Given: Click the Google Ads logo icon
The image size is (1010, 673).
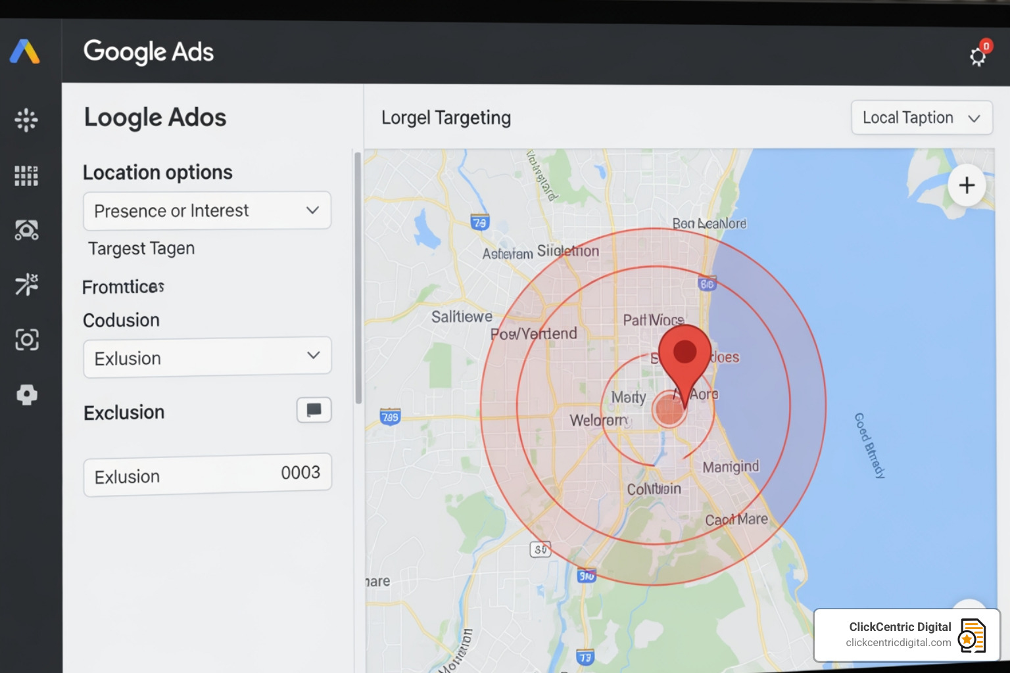Looking at the screenshot, I should [25, 51].
